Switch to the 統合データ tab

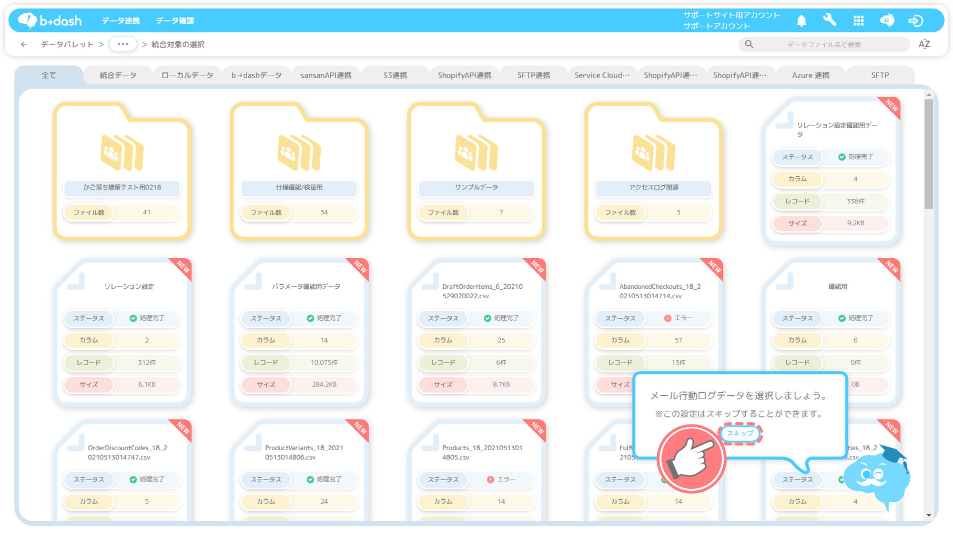(118, 75)
